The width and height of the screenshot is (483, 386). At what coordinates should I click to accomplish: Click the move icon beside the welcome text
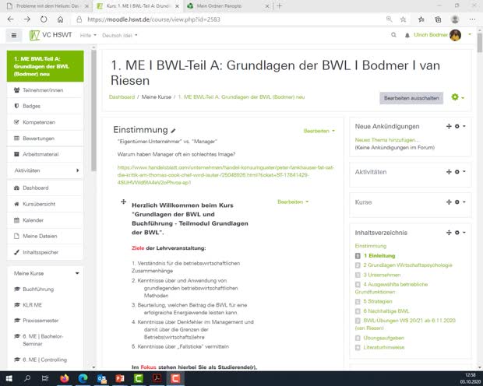(123, 202)
